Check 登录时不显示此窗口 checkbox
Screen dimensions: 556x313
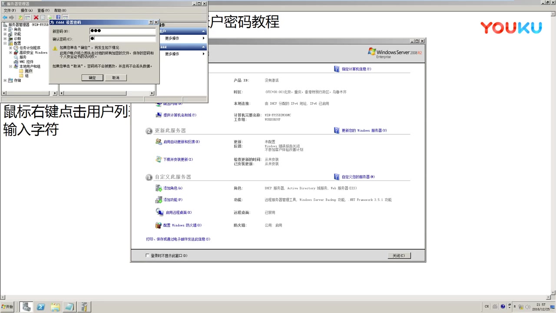pyautogui.click(x=147, y=256)
